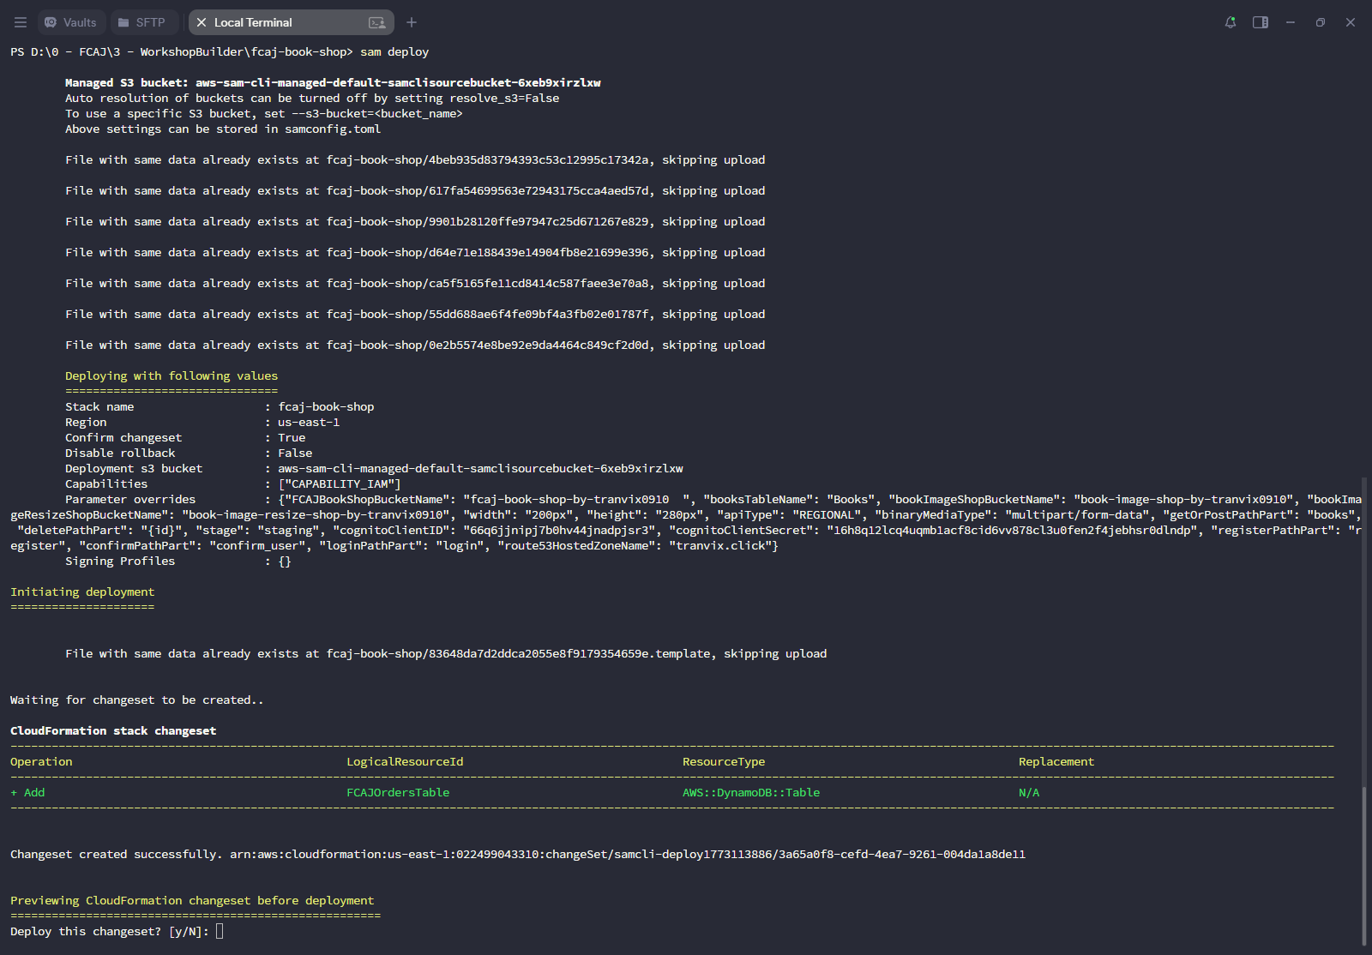Select the Local Terminal tab
This screenshot has width=1372, height=955.
(x=291, y=22)
